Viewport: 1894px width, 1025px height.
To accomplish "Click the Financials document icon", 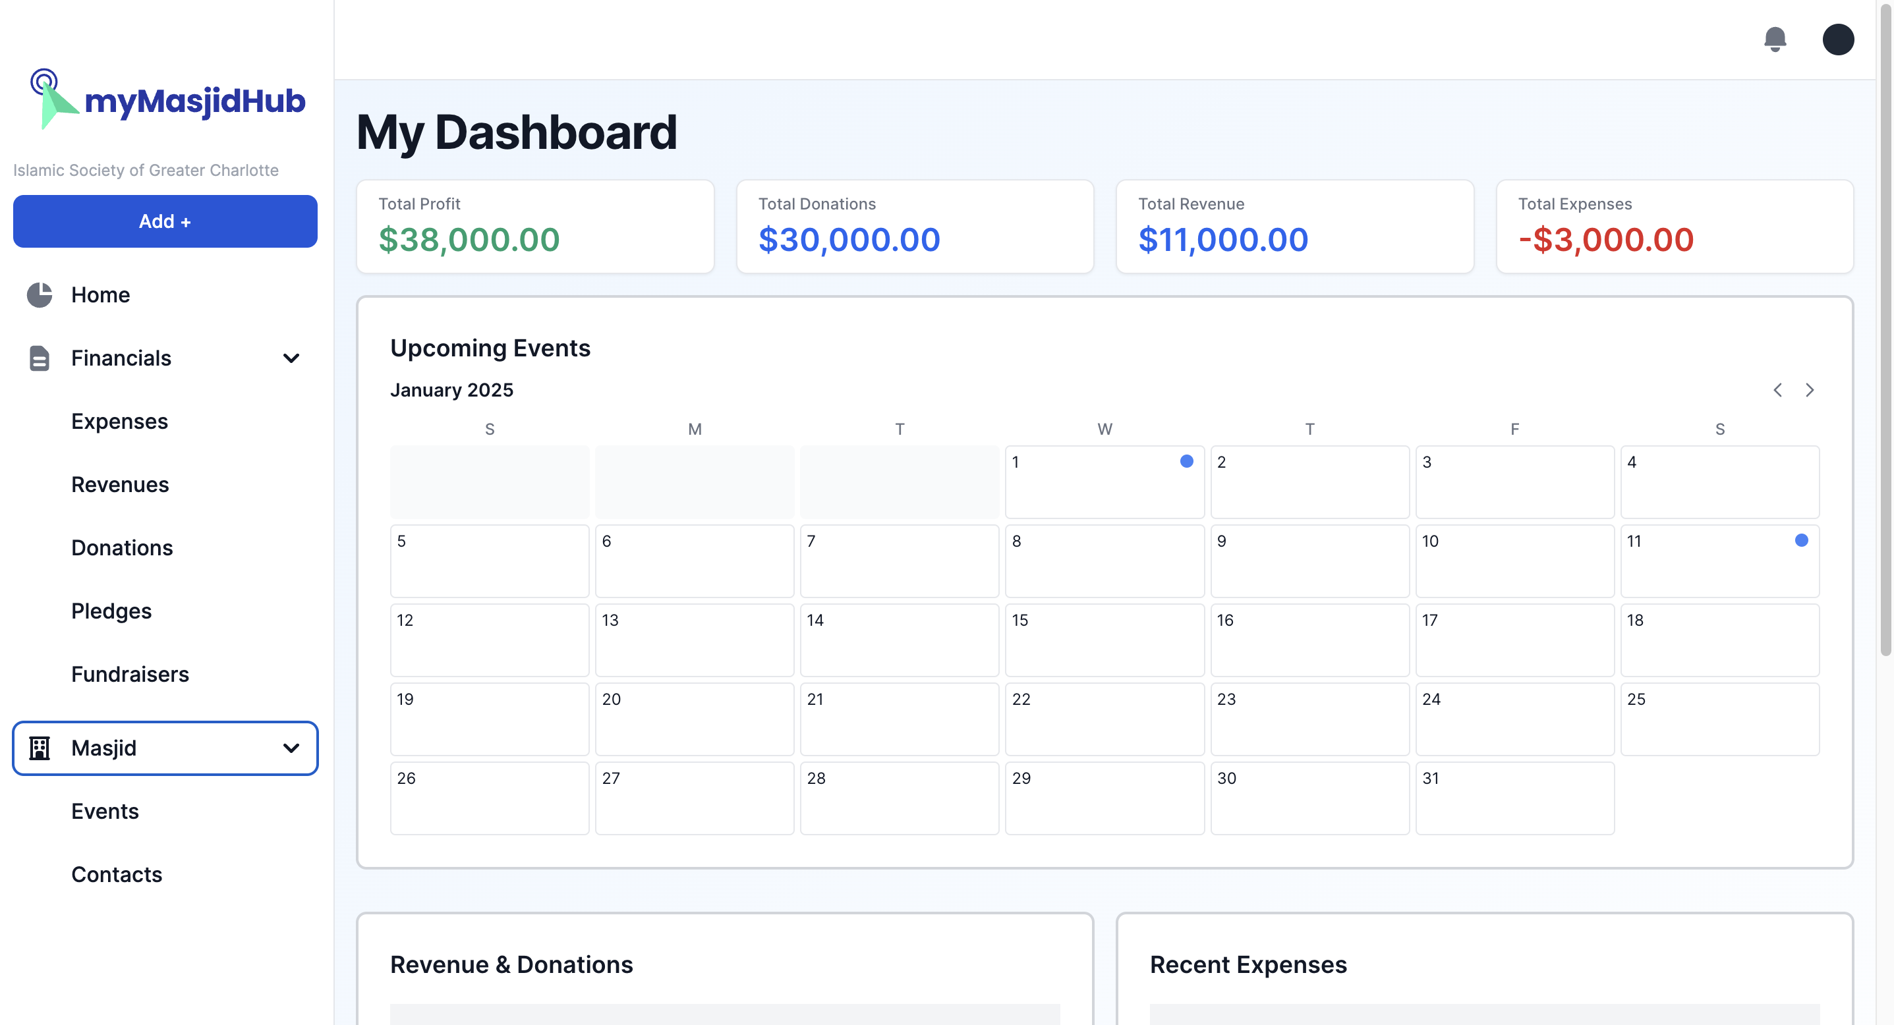I will [x=40, y=358].
